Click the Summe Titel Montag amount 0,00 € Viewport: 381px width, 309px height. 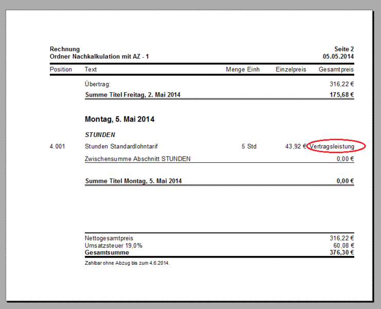[x=345, y=181]
